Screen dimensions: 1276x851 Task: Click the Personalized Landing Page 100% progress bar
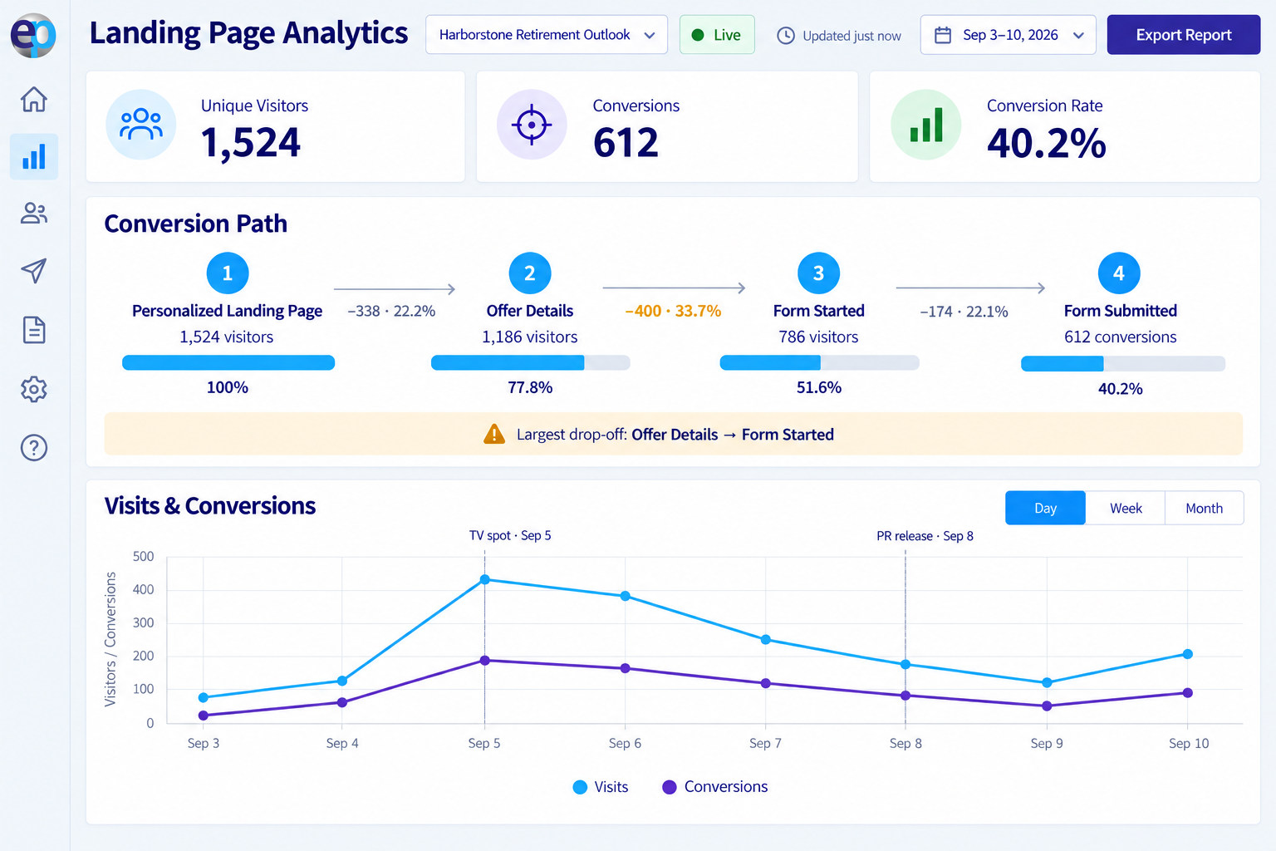(x=228, y=362)
